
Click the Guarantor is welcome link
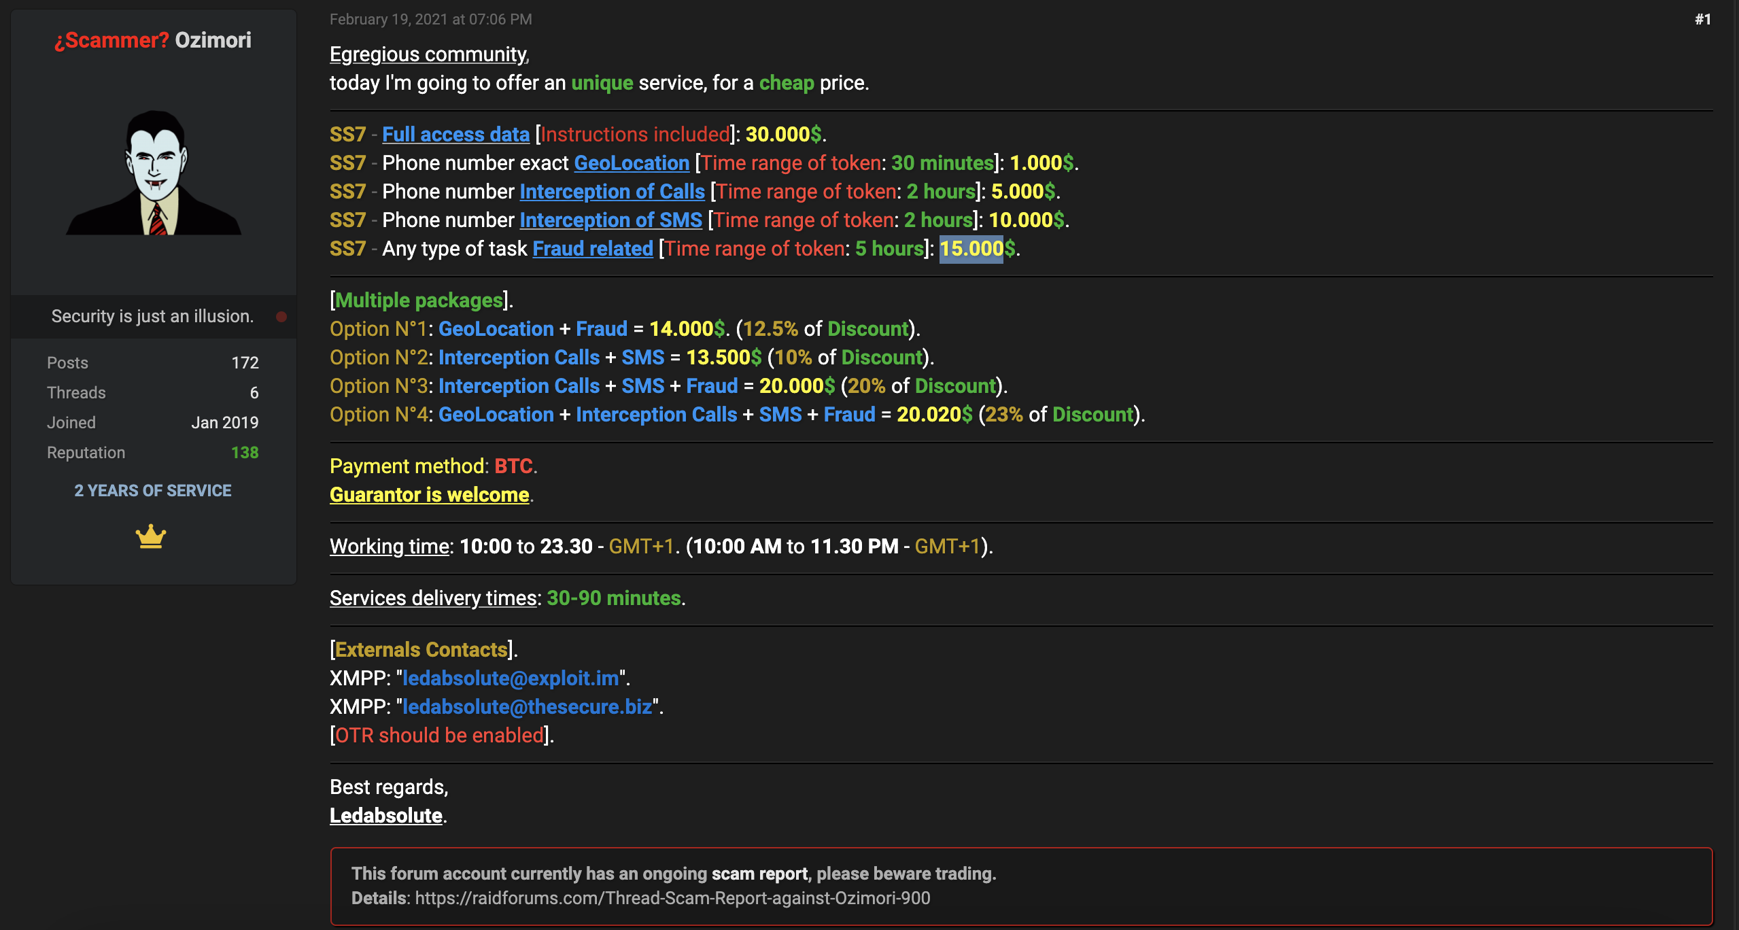click(x=429, y=495)
